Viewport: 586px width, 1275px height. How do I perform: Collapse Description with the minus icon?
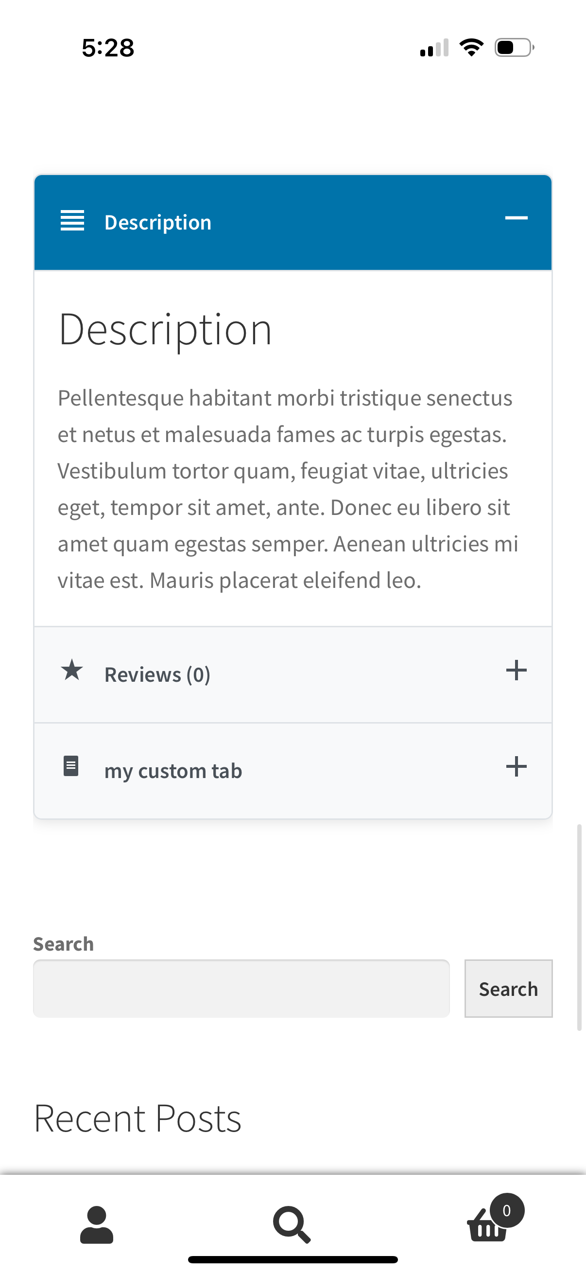pyautogui.click(x=517, y=218)
